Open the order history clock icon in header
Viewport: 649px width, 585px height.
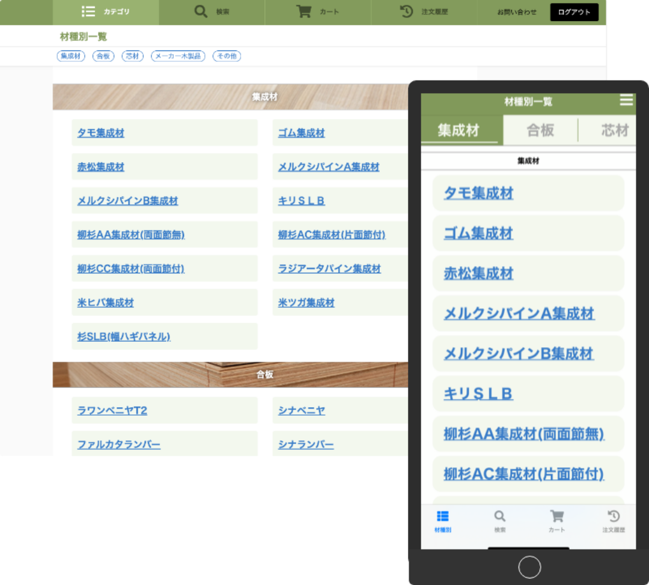pyautogui.click(x=406, y=11)
